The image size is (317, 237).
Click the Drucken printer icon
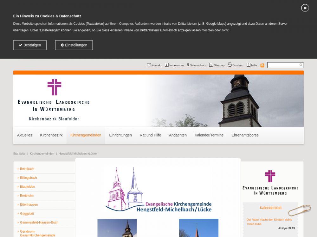pos(230,65)
